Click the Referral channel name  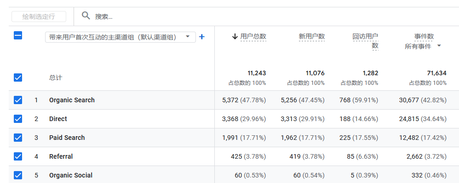tap(61, 156)
